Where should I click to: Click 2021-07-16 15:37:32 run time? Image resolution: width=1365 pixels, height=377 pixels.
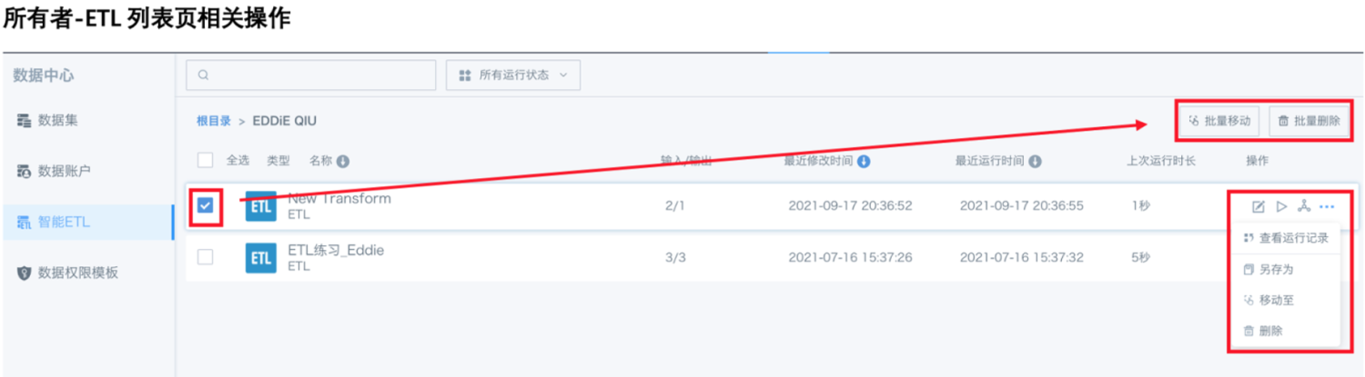1022,257
